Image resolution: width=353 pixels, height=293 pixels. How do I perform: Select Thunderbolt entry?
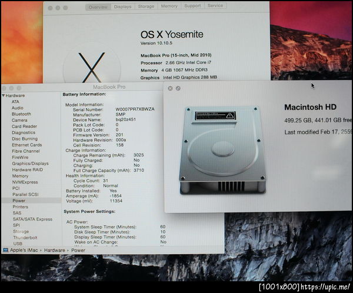point(25,238)
